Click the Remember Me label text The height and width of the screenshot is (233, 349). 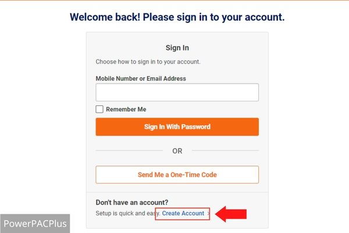click(x=126, y=110)
